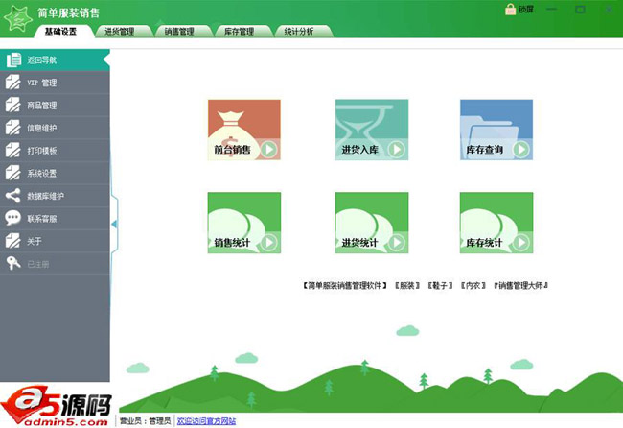623x428 pixels.
Task: Click the 数据库维护 share icon
Action: (x=12, y=196)
